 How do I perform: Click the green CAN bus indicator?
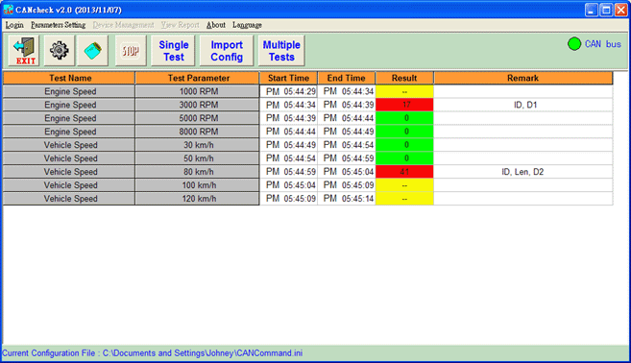(x=574, y=44)
